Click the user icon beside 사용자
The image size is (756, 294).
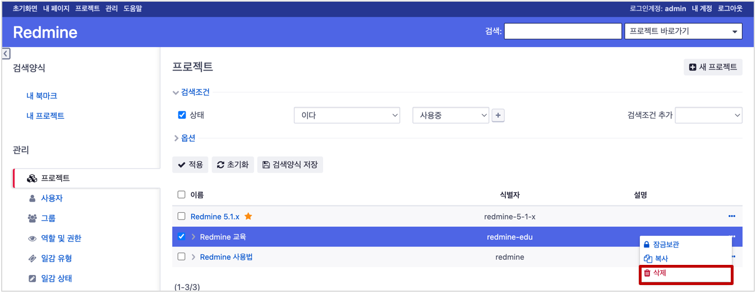coord(32,198)
